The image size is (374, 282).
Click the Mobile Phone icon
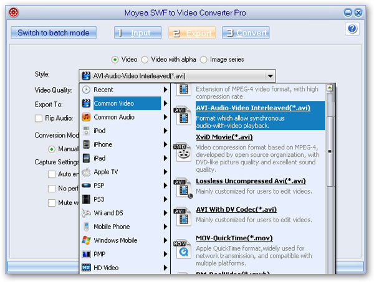coord(87,227)
